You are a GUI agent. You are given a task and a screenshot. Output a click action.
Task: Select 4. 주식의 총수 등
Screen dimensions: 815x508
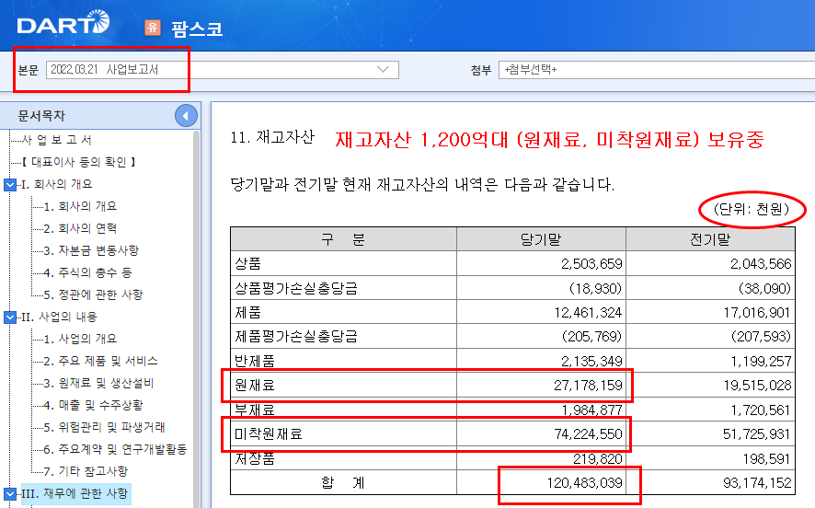(x=87, y=272)
